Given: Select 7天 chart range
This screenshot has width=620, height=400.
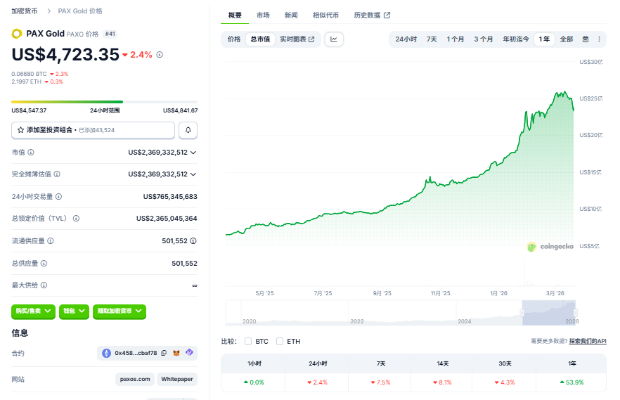Looking at the screenshot, I should (432, 39).
